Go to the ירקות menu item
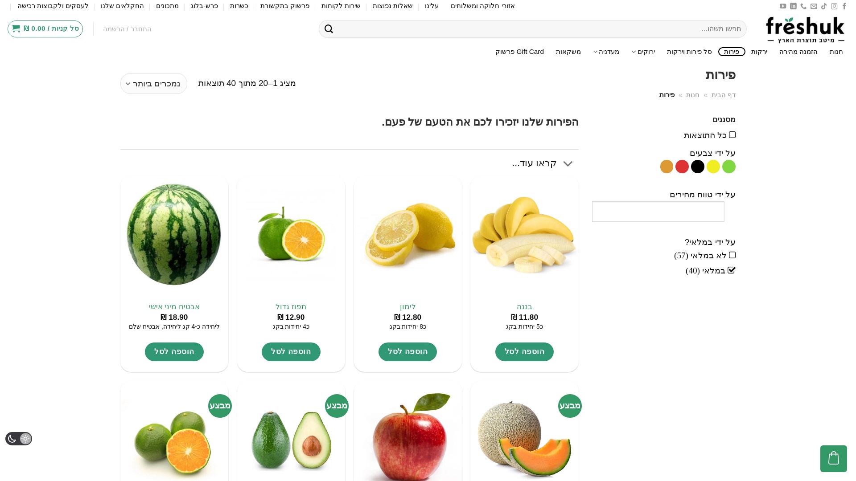Viewport: 856px width, 481px height. click(x=759, y=52)
